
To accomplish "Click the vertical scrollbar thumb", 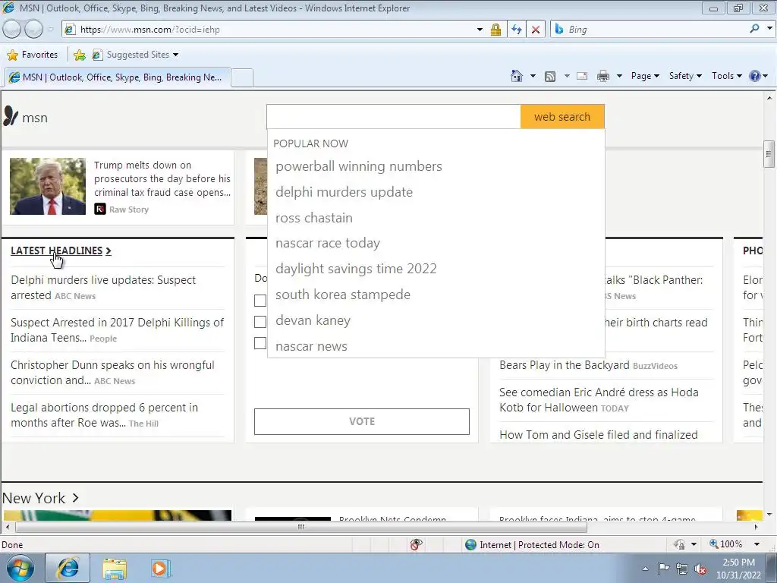I will [769, 153].
